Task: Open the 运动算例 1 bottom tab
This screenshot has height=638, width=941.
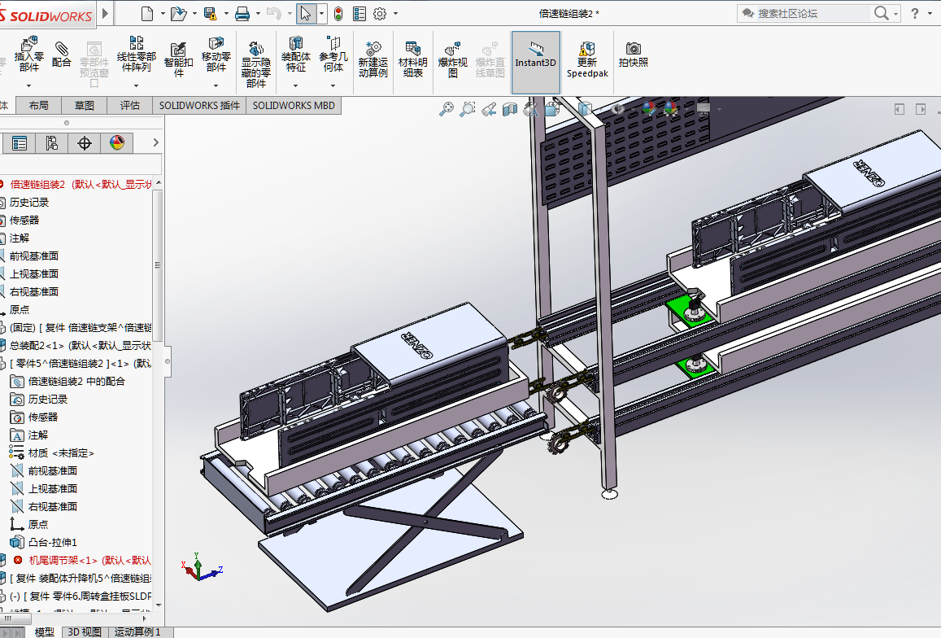Action: coord(137,631)
